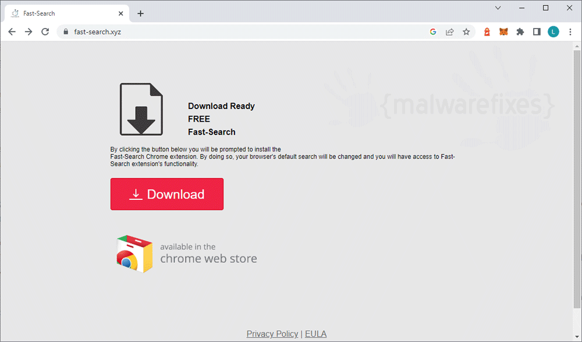Open the Privacy Policy link
Viewport: 582px width, 342px height.
272,334
